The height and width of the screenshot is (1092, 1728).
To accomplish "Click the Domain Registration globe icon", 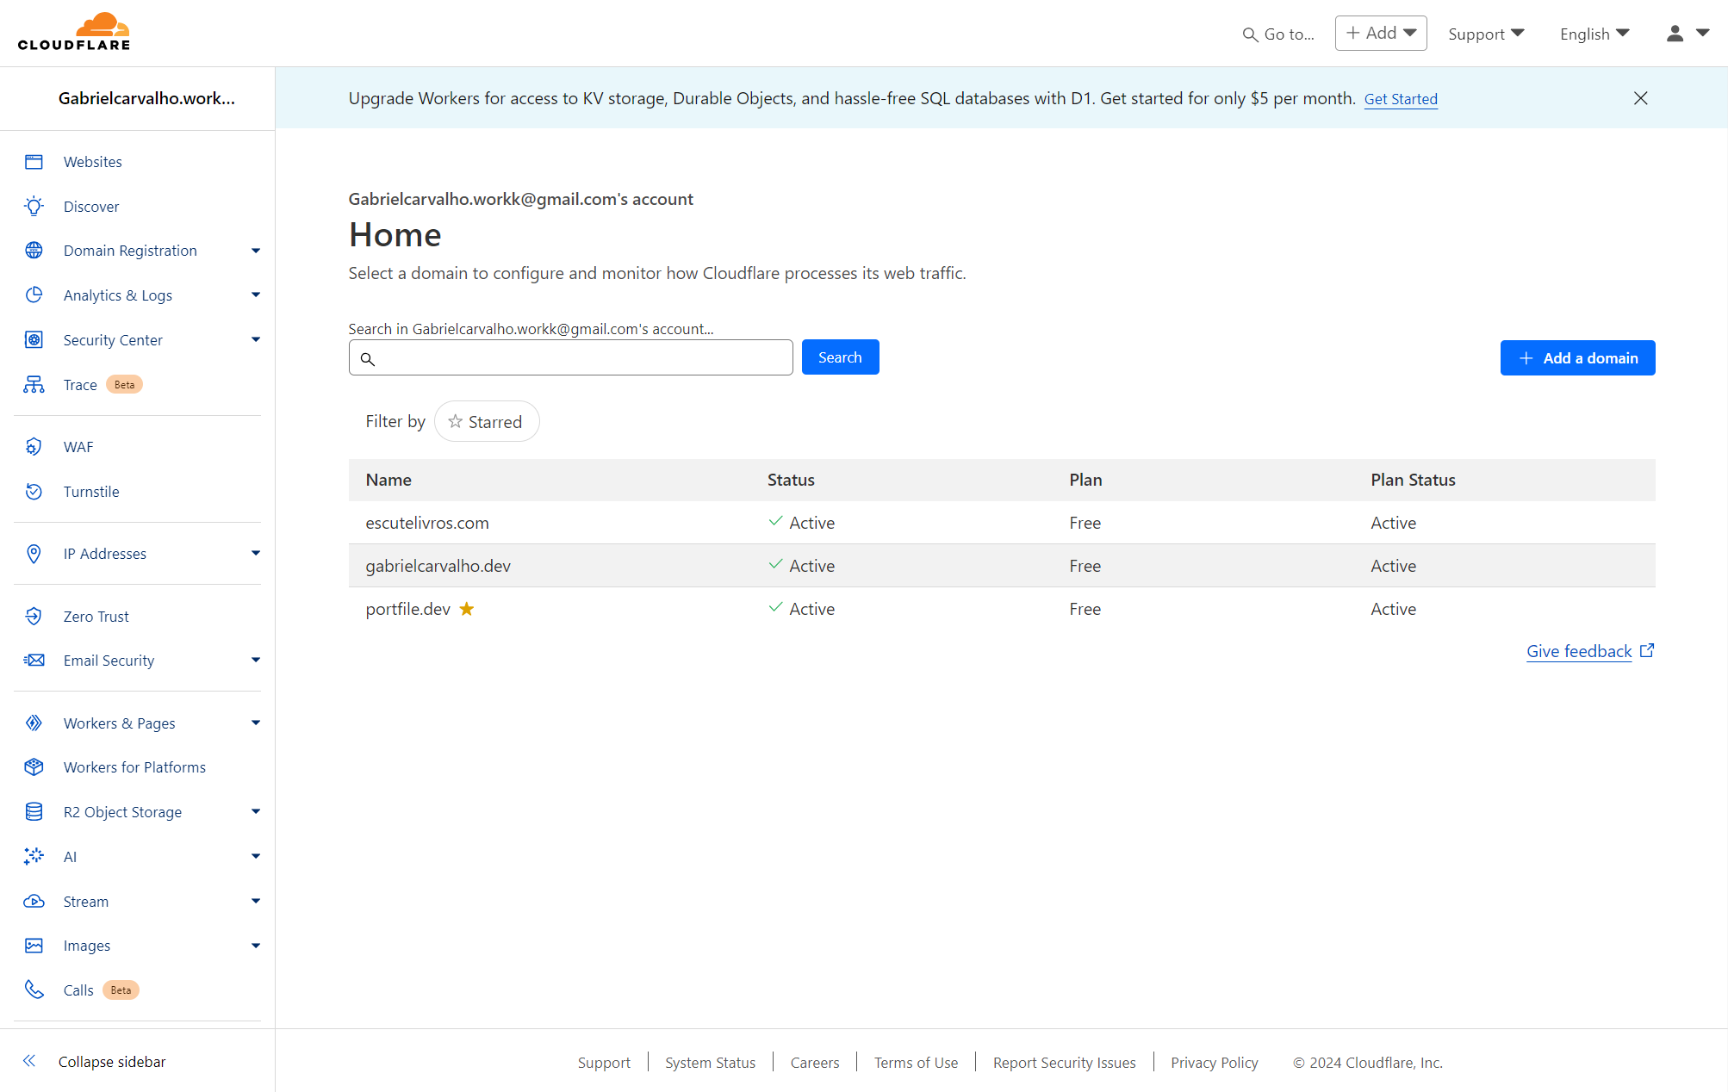I will pyautogui.click(x=34, y=251).
